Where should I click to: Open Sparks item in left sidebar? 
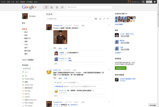click(x=28, y=60)
